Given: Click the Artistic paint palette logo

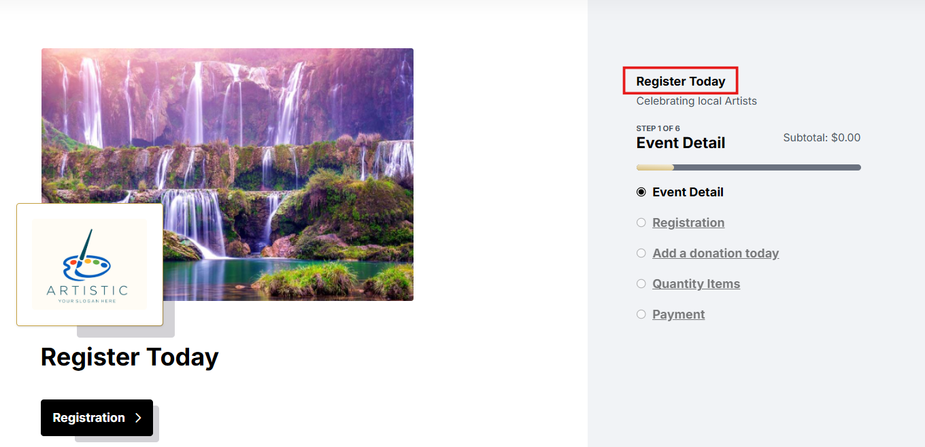Looking at the screenshot, I should [x=89, y=264].
